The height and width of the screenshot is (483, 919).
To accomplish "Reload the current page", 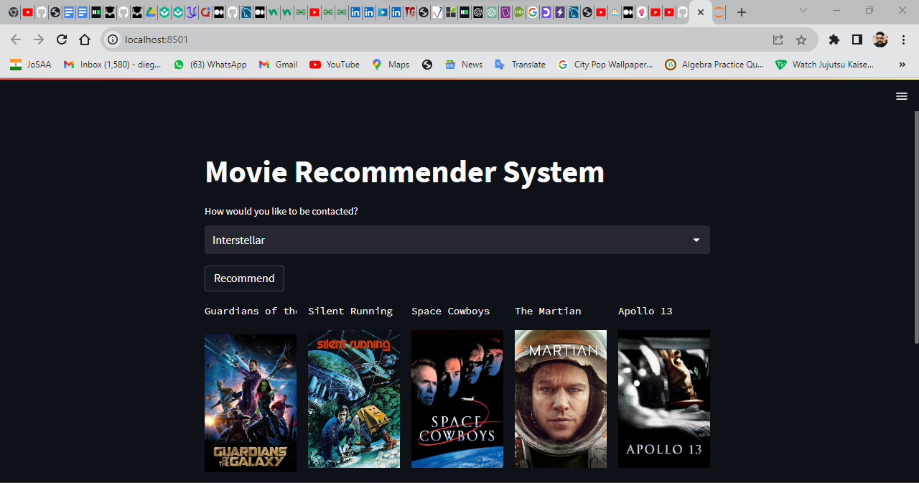I will pos(61,40).
